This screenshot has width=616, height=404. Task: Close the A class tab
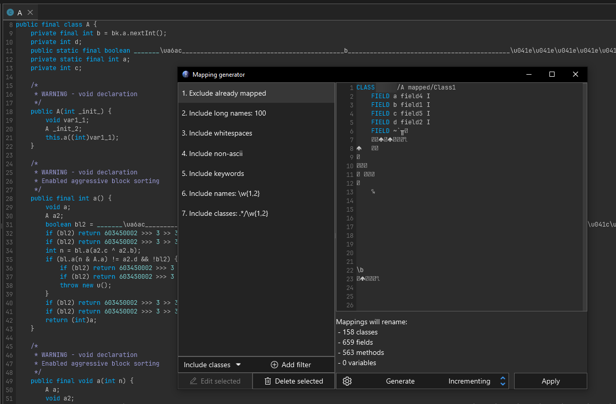point(30,12)
